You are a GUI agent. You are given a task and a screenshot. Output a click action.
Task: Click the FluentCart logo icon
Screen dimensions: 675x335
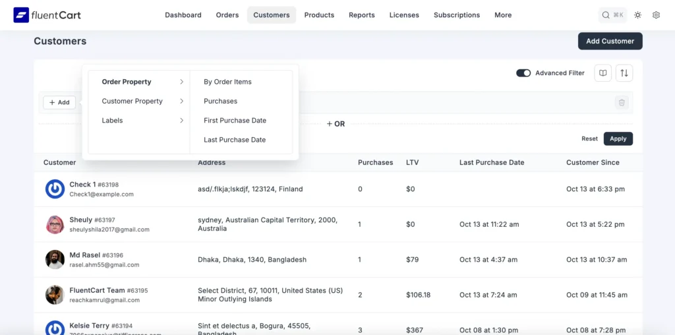pyautogui.click(x=21, y=15)
